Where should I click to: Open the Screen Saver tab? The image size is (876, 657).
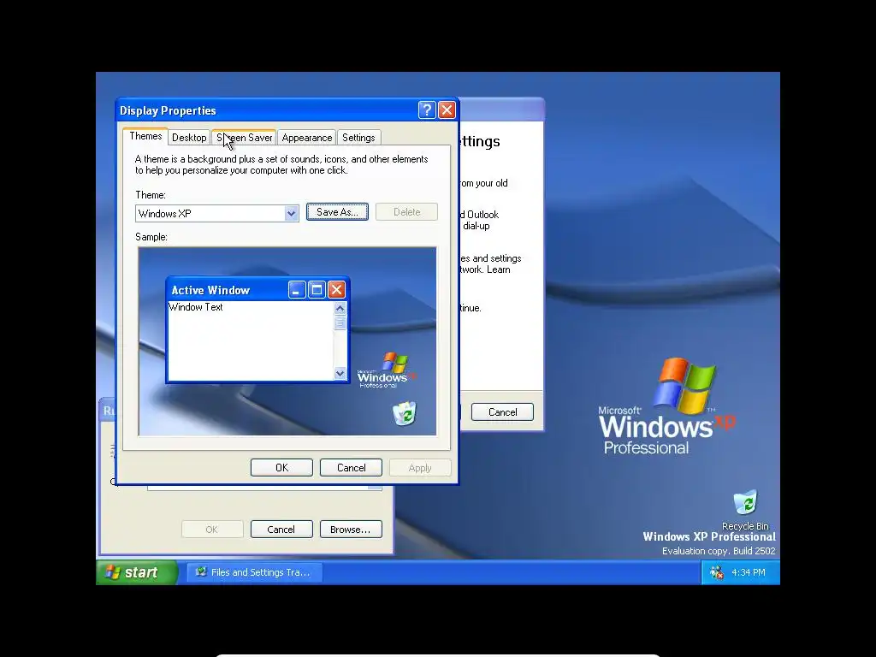pyautogui.click(x=244, y=138)
